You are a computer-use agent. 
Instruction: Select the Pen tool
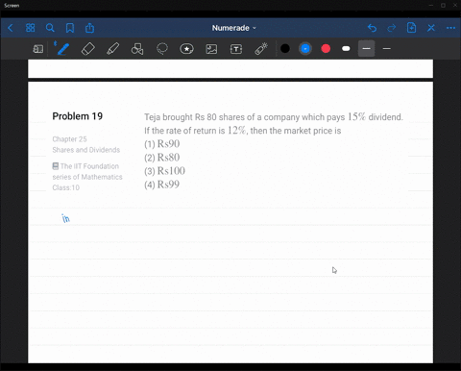point(62,49)
